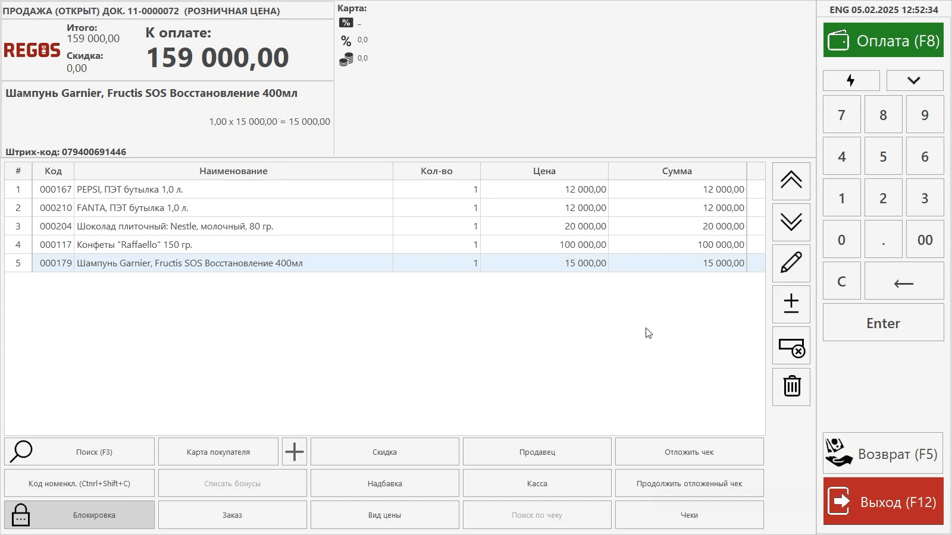Exit via Выход (F12) button

tap(883, 501)
